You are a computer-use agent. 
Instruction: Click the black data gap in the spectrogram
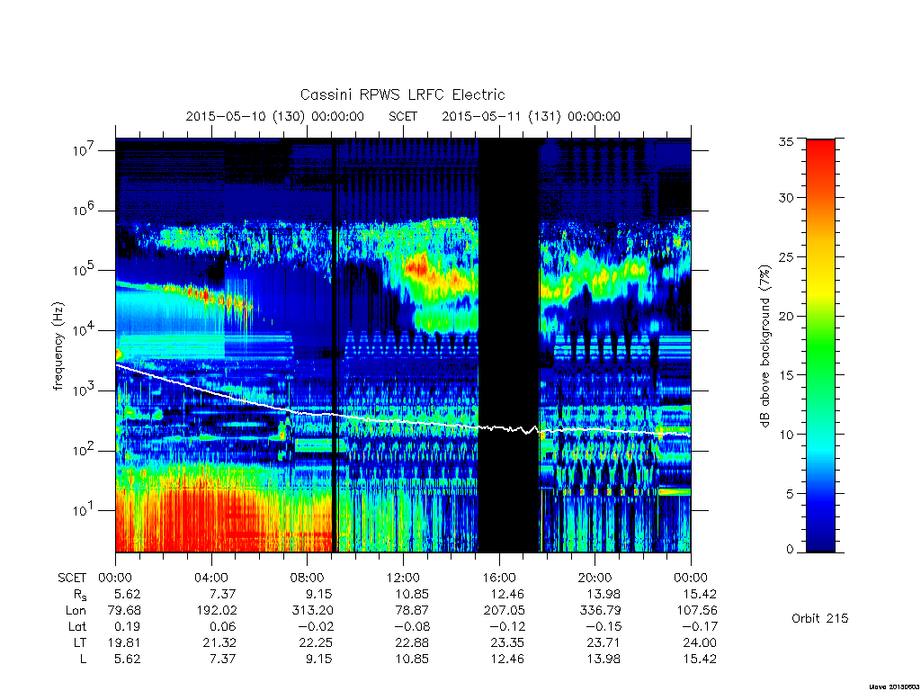pyautogui.click(x=509, y=345)
